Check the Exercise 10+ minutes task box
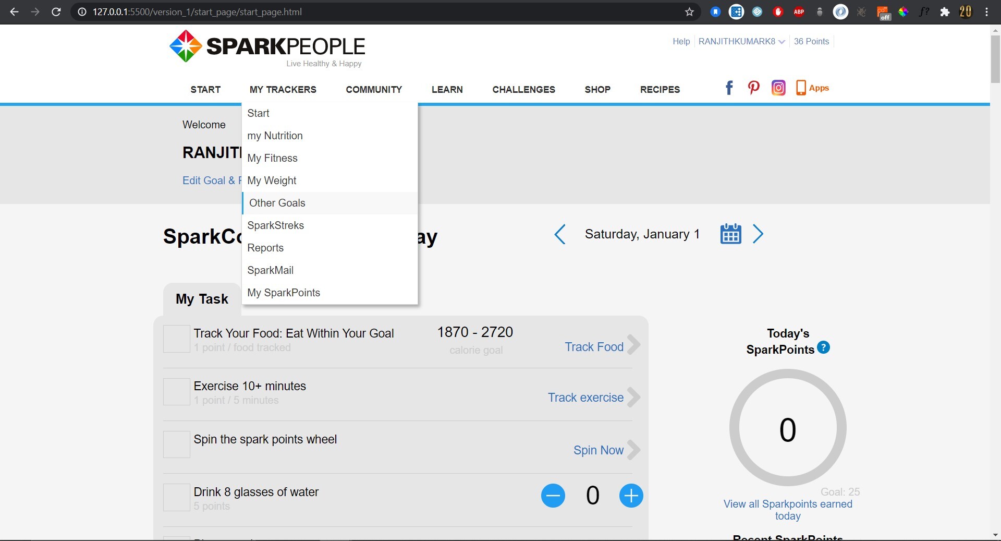 [x=177, y=392]
